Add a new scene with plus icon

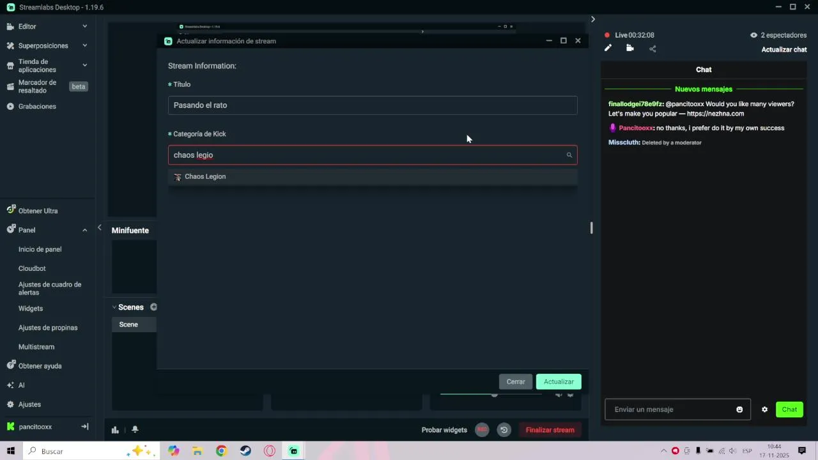pyautogui.click(x=153, y=307)
